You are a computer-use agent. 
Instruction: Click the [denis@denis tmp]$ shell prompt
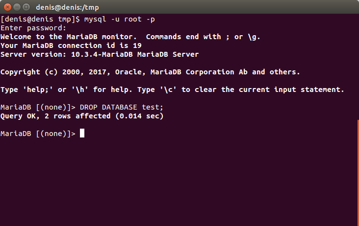(40, 19)
